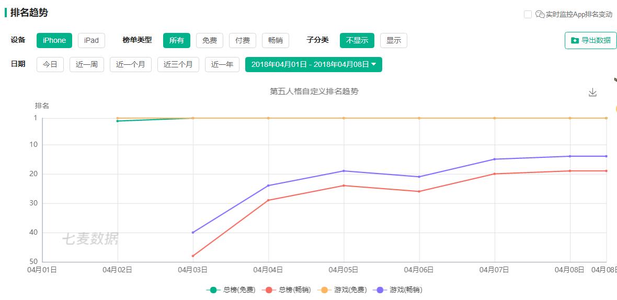Click the WeChat icon beside 实时监控
617x300 pixels.
pos(540,14)
